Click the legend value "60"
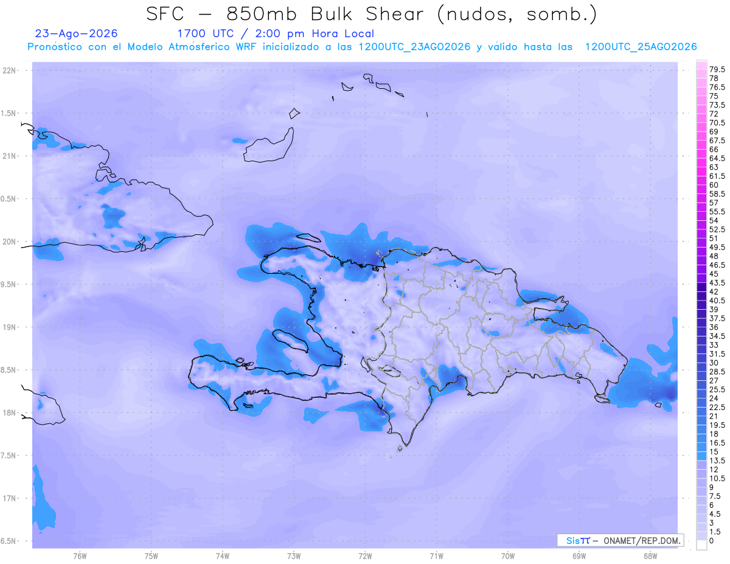Screen dimensions: 730x564 point(714,185)
